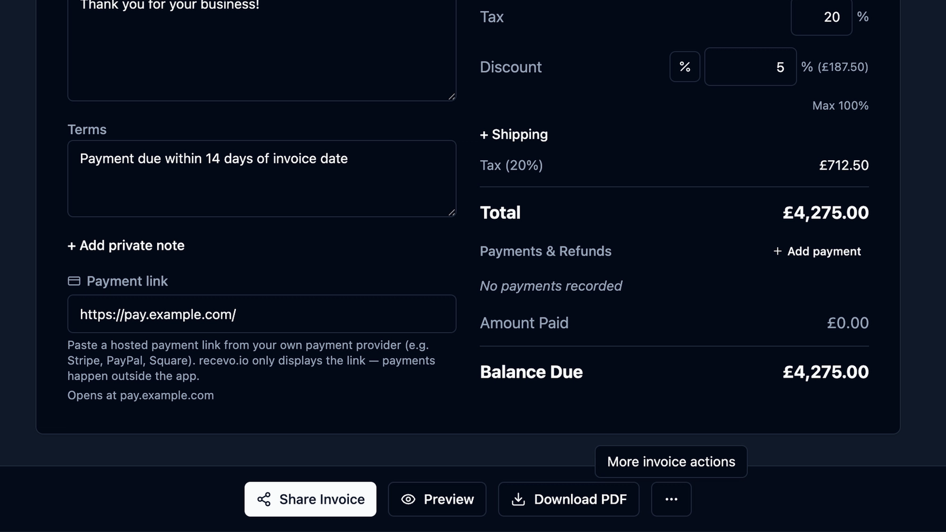Click the Payment link URL field
The height and width of the screenshot is (532, 946).
pyautogui.click(x=262, y=314)
